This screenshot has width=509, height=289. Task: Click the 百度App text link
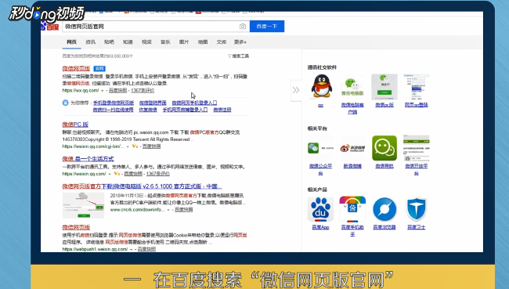coord(320,227)
